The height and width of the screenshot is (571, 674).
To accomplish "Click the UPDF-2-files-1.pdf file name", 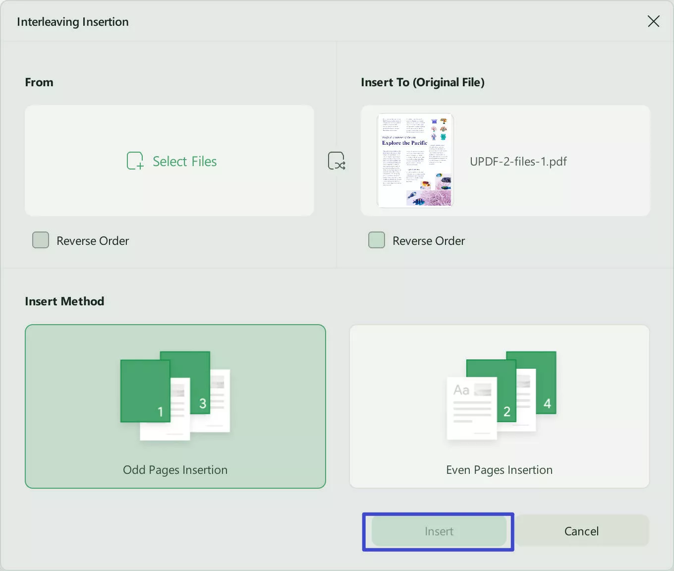I will pos(518,161).
